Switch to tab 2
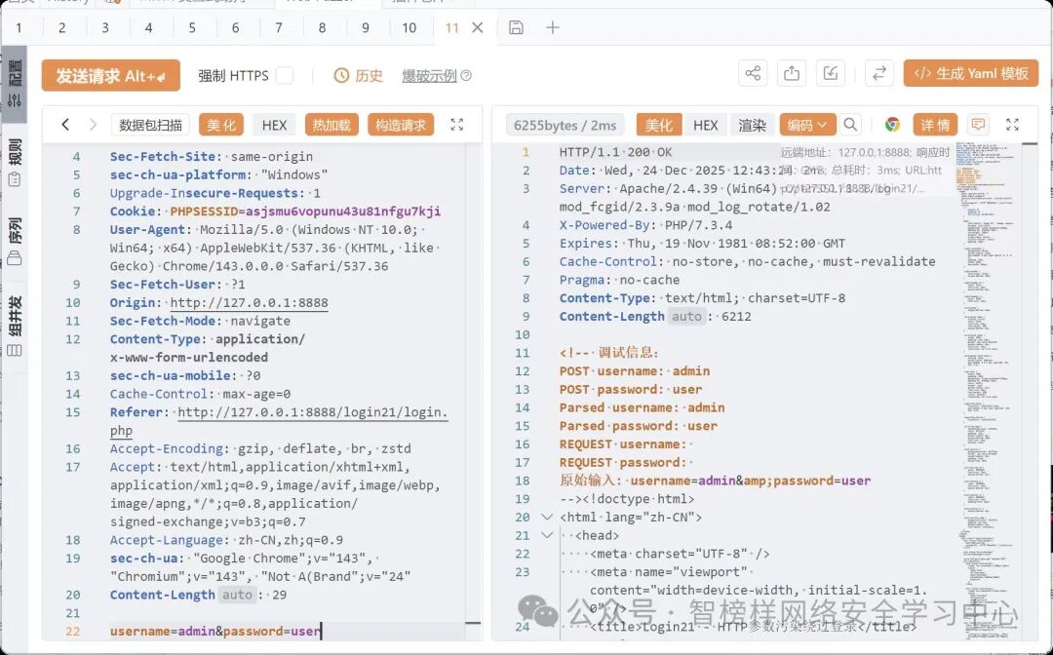The image size is (1053, 655). [61, 27]
